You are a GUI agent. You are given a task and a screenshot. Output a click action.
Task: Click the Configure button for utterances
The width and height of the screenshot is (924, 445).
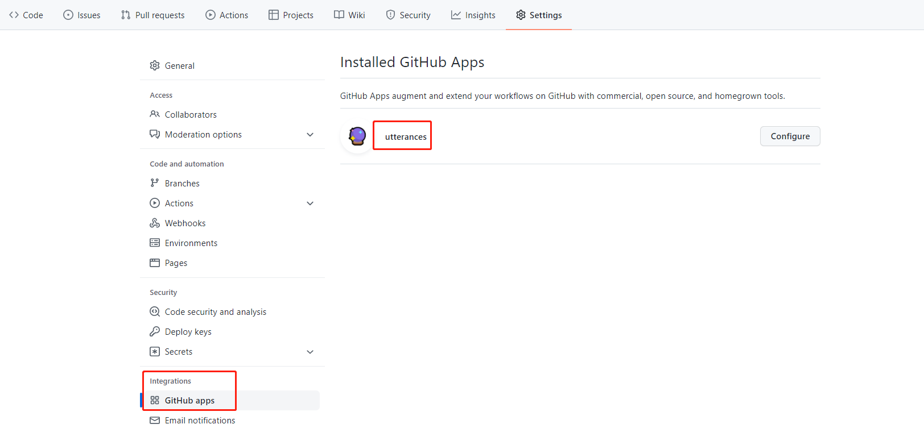(790, 136)
